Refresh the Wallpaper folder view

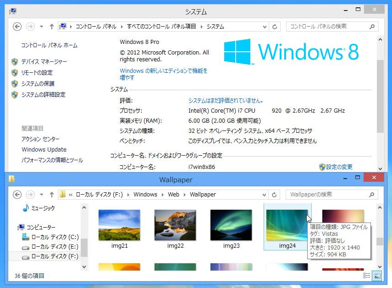pyautogui.click(x=274, y=195)
